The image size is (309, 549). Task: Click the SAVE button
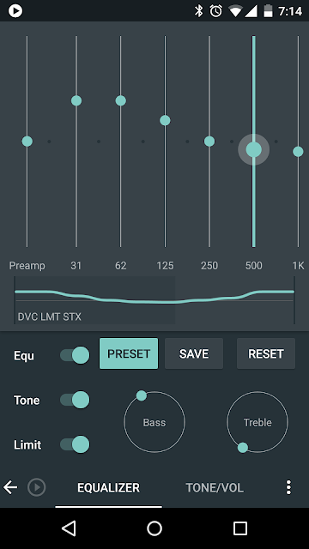click(194, 353)
